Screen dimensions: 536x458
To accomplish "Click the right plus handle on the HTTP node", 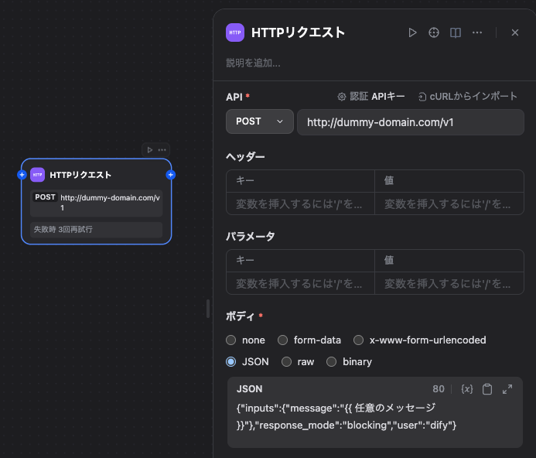I will tap(171, 175).
